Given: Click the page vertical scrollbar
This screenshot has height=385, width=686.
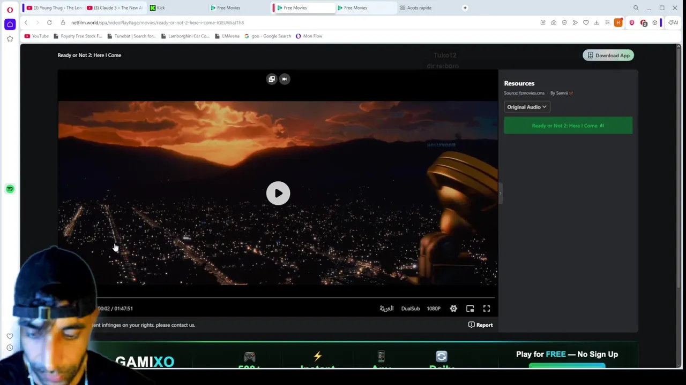Looking at the screenshot, I should pos(678,168).
